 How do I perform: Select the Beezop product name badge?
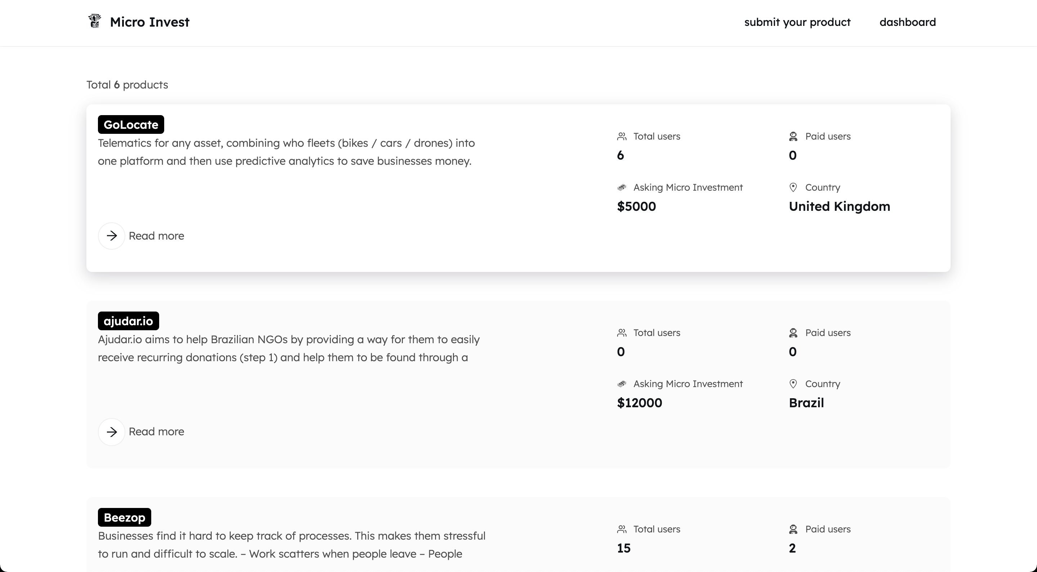click(x=124, y=517)
